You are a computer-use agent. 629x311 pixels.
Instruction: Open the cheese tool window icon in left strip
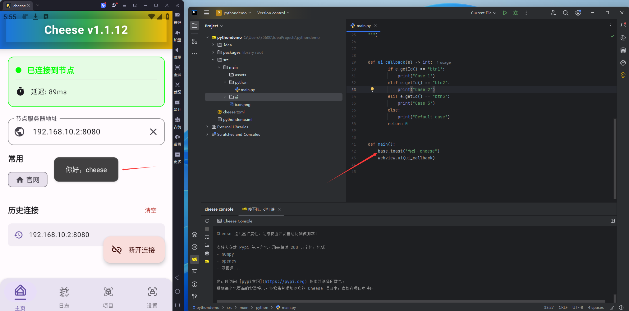pyautogui.click(x=195, y=259)
